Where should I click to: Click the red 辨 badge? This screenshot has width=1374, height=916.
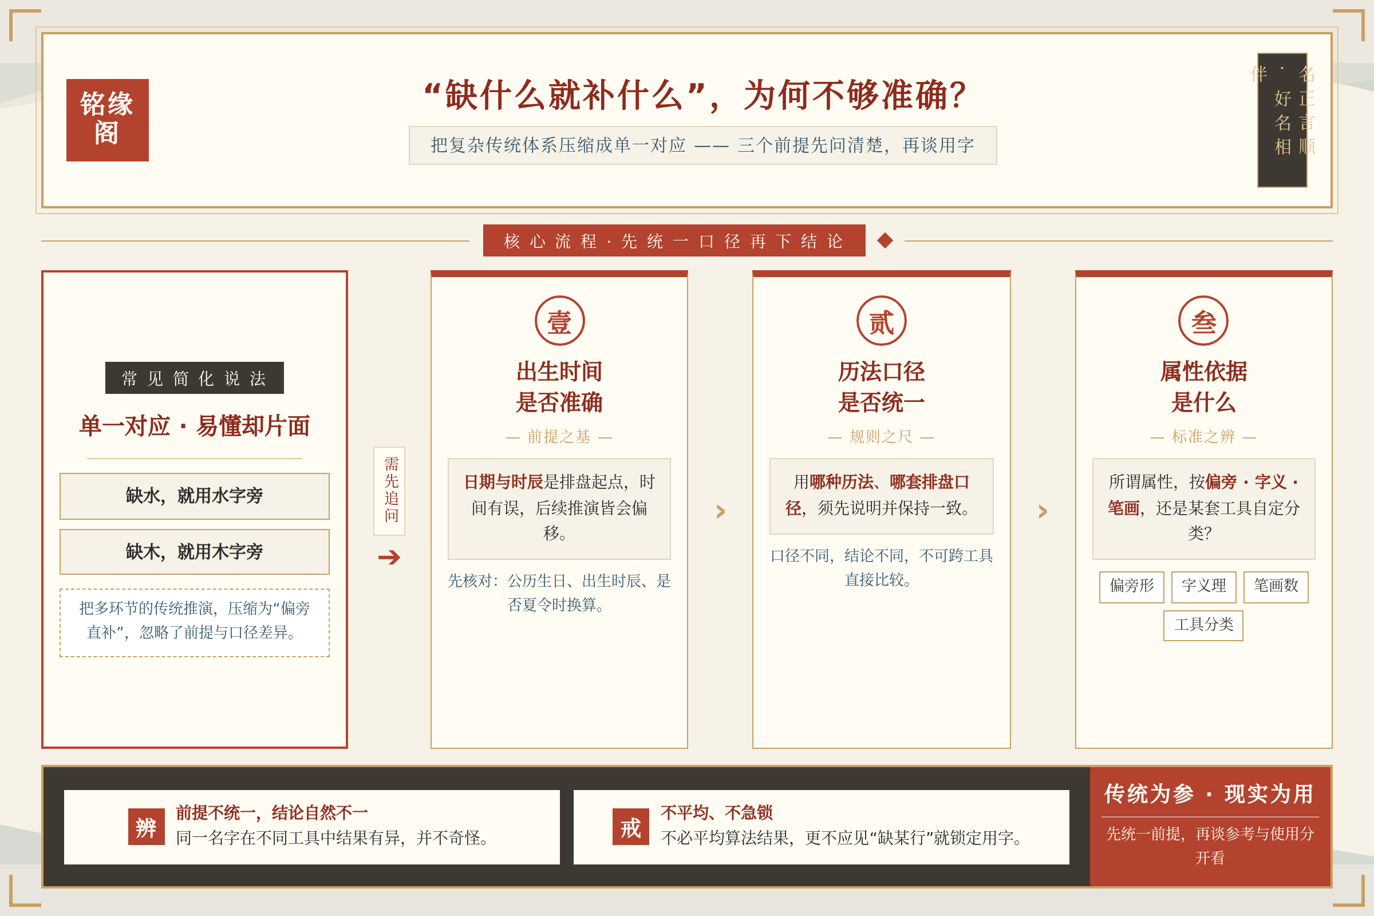[x=146, y=827]
